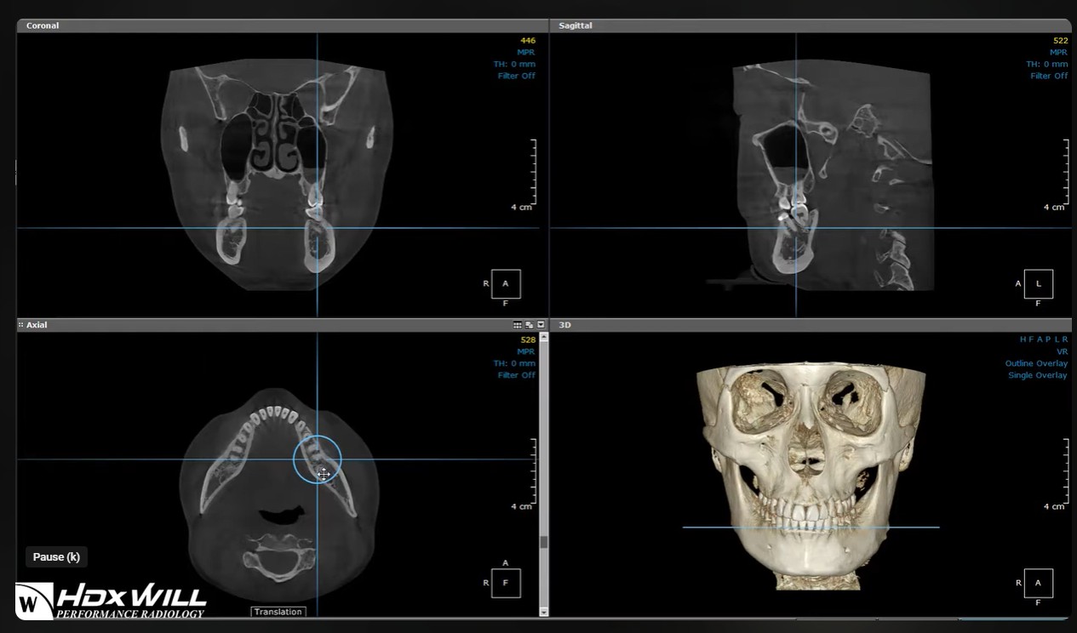Click the circular crosshair center in Axial view
Screen dimensions: 1077x633
[318, 459]
